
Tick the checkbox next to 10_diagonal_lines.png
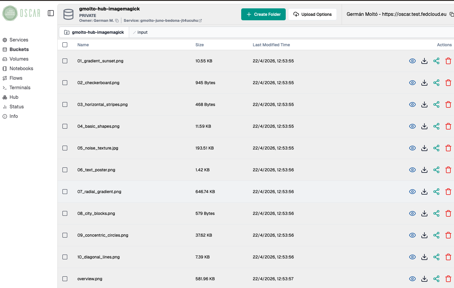[x=65, y=257]
